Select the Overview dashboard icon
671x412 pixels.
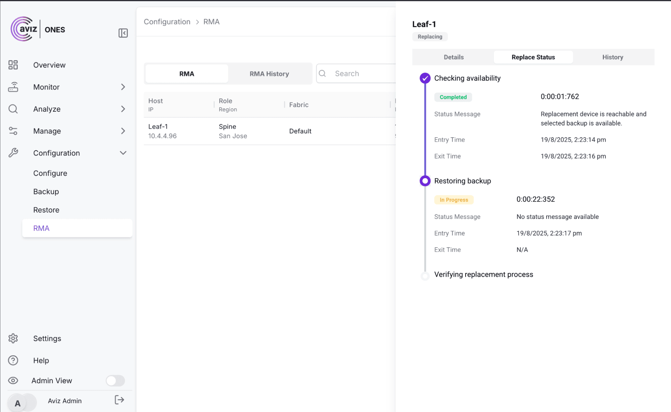point(13,65)
